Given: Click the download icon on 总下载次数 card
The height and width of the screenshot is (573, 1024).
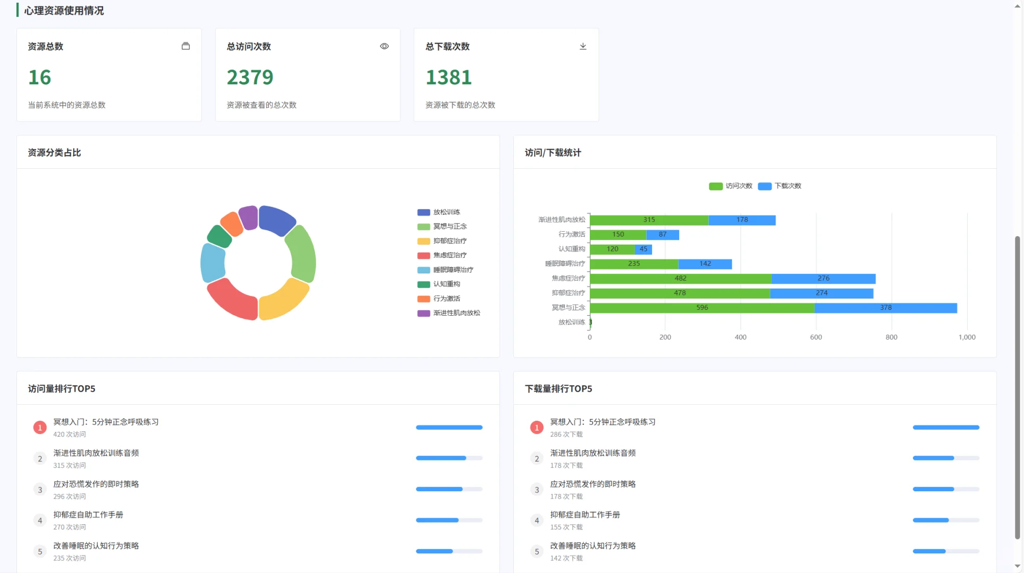Looking at the screenshot, I should (x=582, y=46).
